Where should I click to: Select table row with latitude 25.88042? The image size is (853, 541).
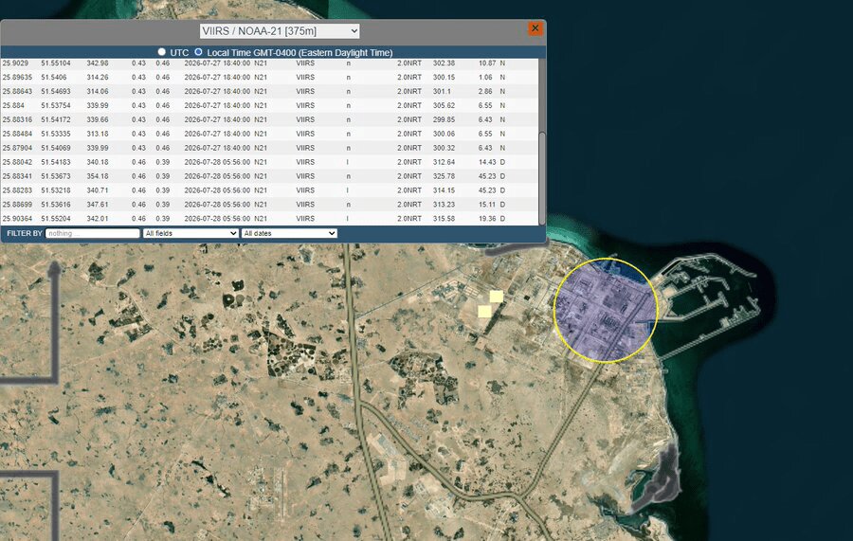click(269, 162)
